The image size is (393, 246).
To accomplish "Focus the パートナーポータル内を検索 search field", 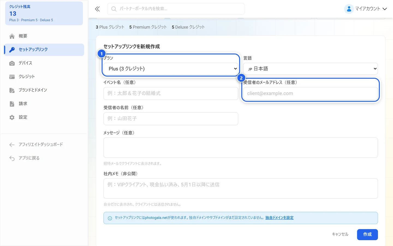I will (176, 9).
